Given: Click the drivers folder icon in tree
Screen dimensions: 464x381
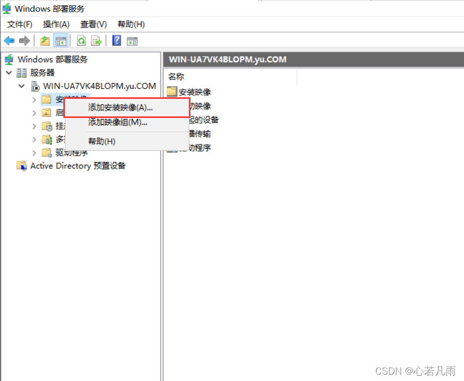Looking at the screenshot, I should click(x=47, y=153).
